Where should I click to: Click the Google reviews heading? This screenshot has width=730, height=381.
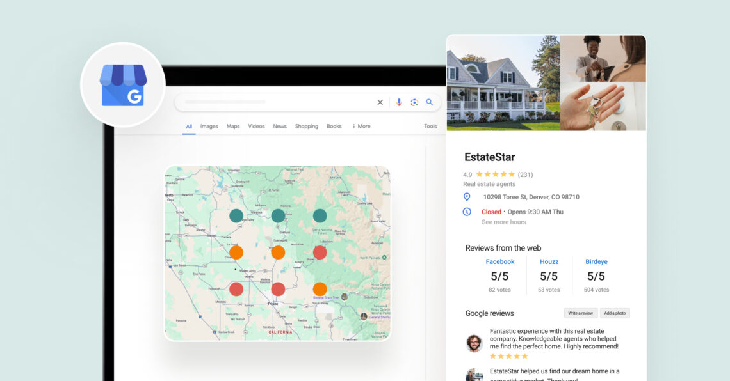[x=489, y=313]
